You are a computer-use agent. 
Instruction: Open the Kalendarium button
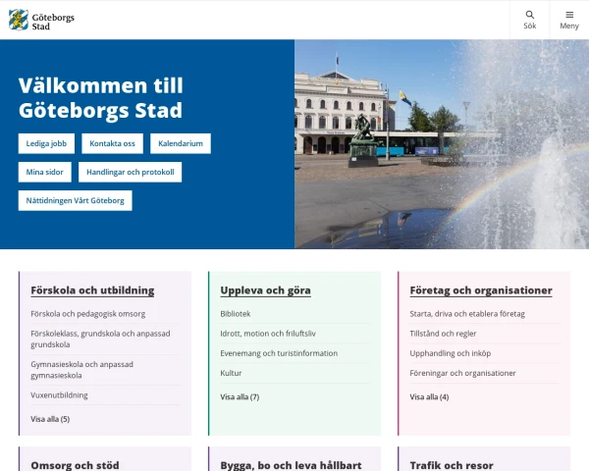181,143
